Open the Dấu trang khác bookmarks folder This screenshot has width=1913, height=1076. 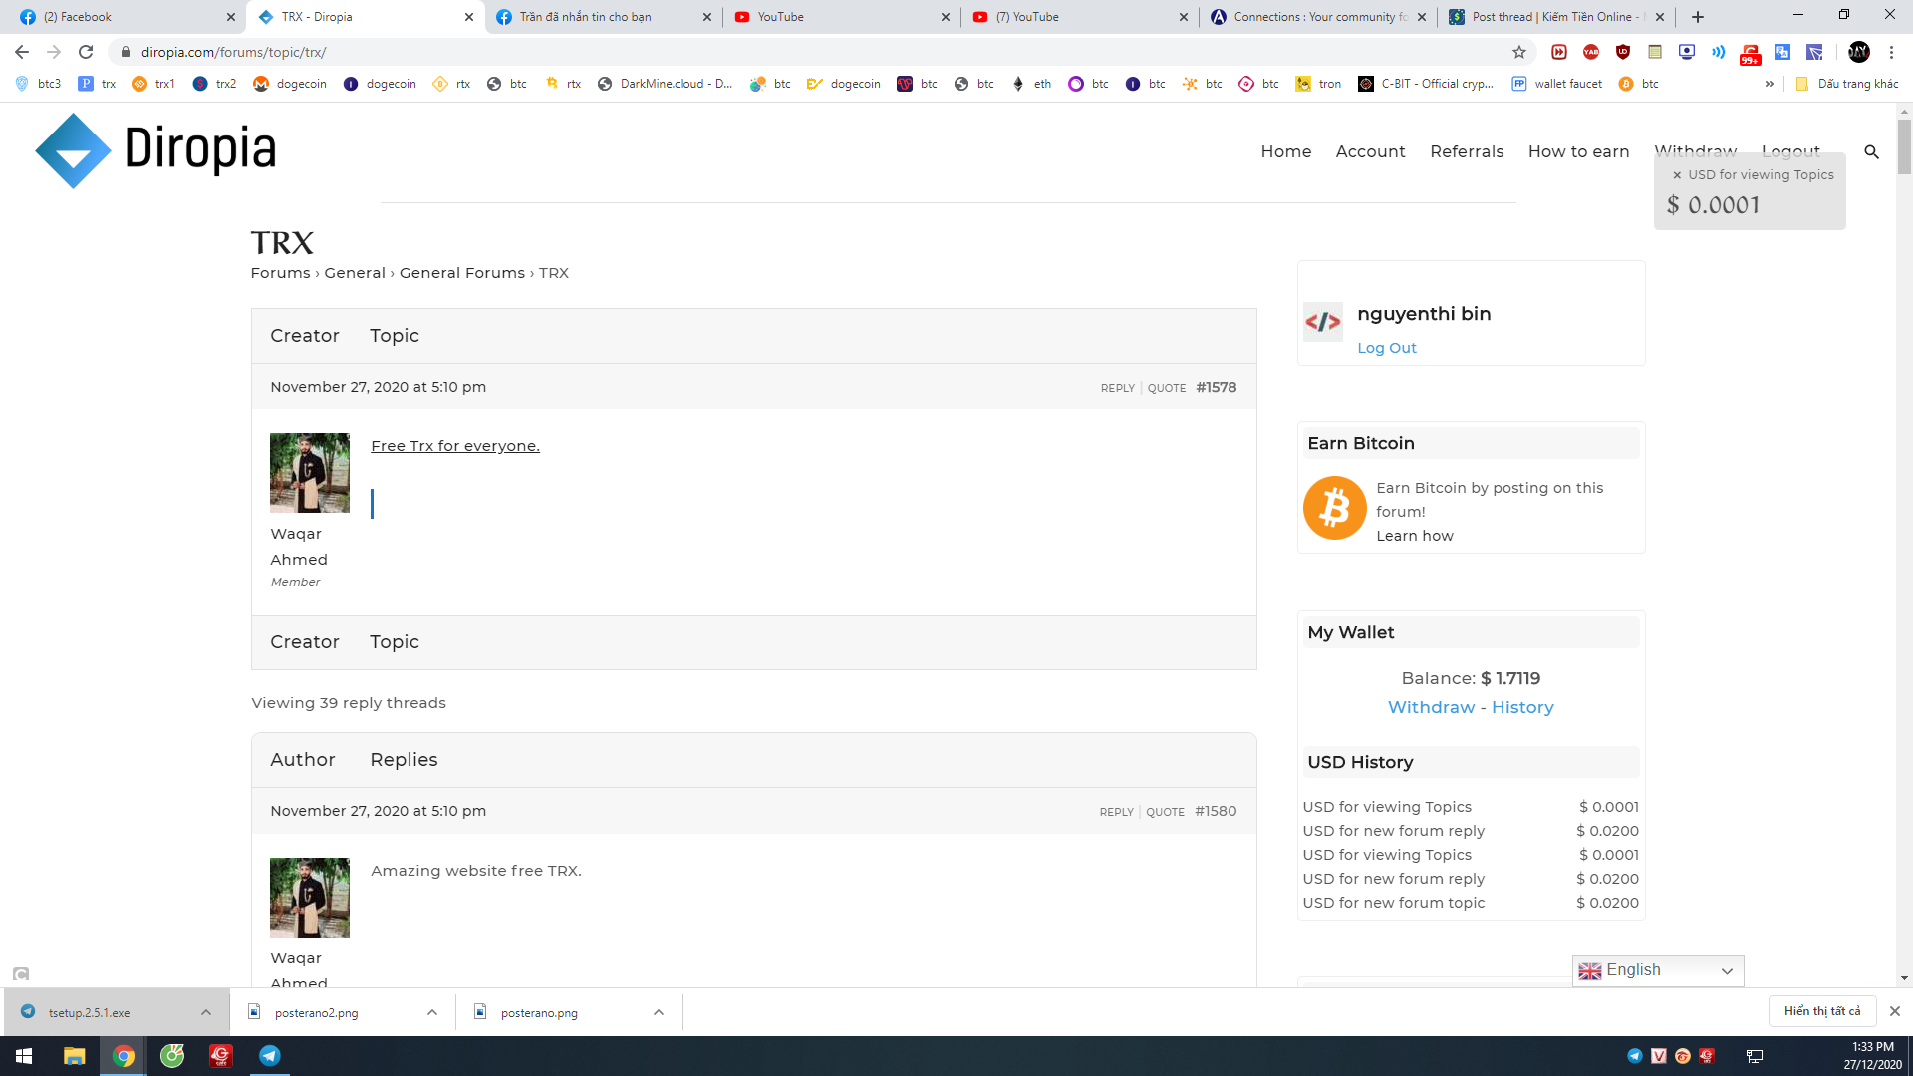click(x=1846, y=84)
